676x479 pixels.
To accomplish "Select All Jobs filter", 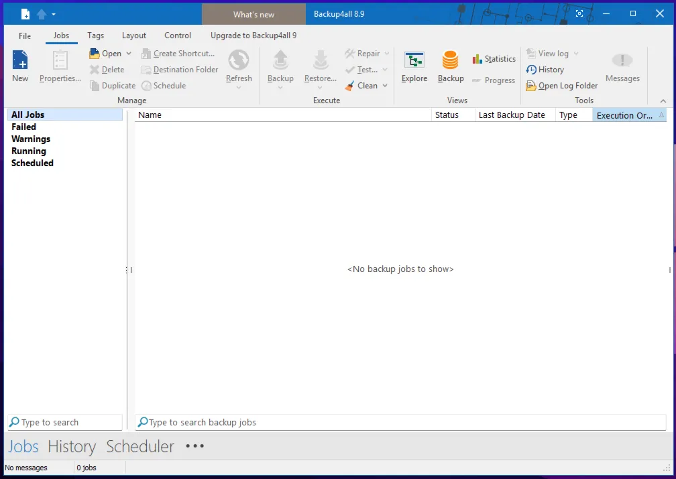I will coord(65,115).
